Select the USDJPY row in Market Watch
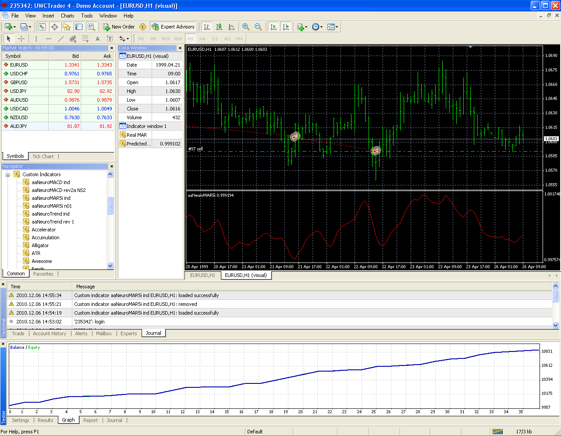The image size is (561, 436). (x=58, y=91)
